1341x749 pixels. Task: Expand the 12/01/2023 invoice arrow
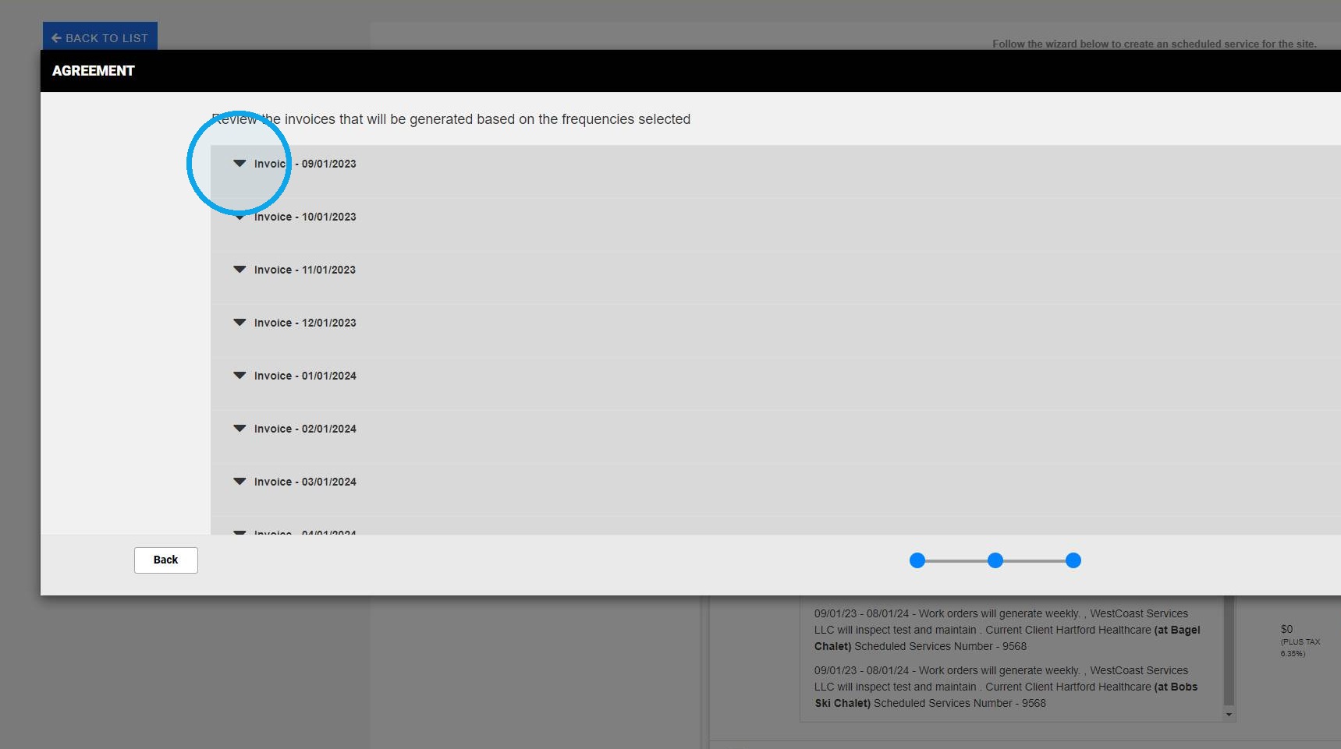[x=239, y=323]
